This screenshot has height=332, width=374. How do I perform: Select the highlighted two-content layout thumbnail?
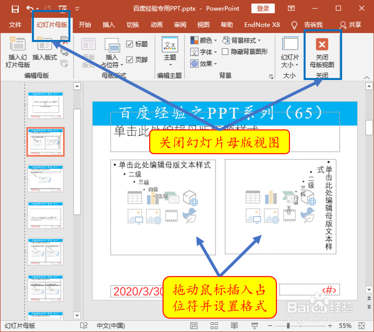[45, 142]
